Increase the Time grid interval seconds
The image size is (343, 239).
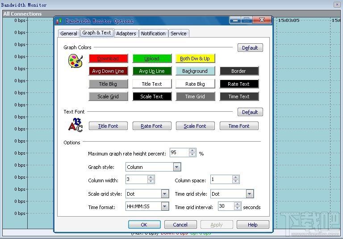[x=237, y=204]
